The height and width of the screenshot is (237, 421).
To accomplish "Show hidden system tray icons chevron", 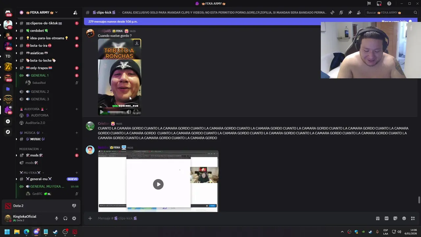I will [x=342, y=232].
